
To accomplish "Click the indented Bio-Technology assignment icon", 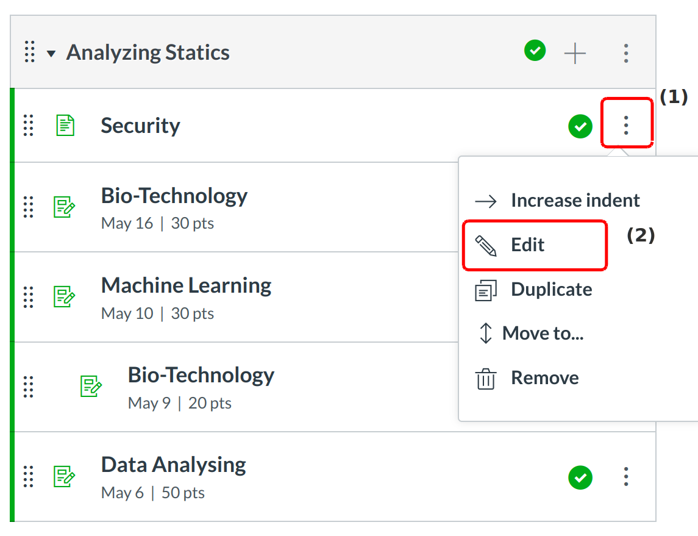I will coord(91,387).
